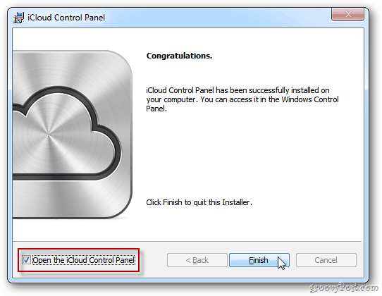Click the greyed-out Cancel button
This screenshot has height=296, width=382.
point(326,260)
